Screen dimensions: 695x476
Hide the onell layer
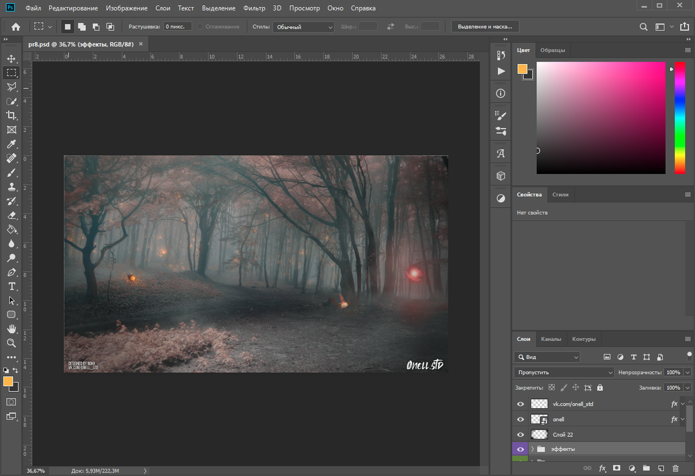[520, 419]
